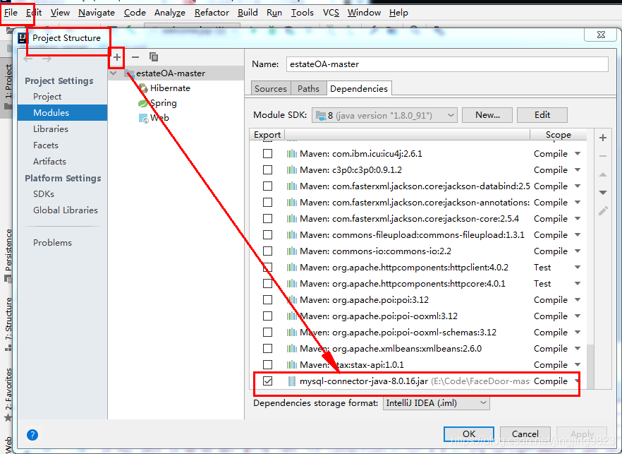Select the Web facet icon

(x=143, y=118)
